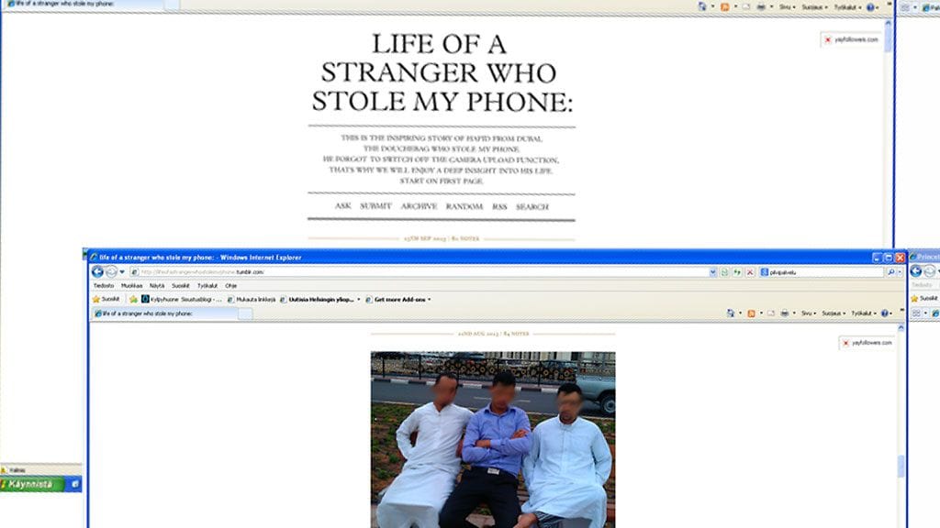The width and height of the screenshot is (940, 528).
Task: Open the browser Home page icon
Action: pos(731,313)
